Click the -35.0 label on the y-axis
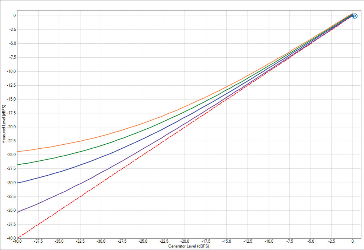This screenshot has height=250, width=364. pyautogui.click(x=12, y=211)
